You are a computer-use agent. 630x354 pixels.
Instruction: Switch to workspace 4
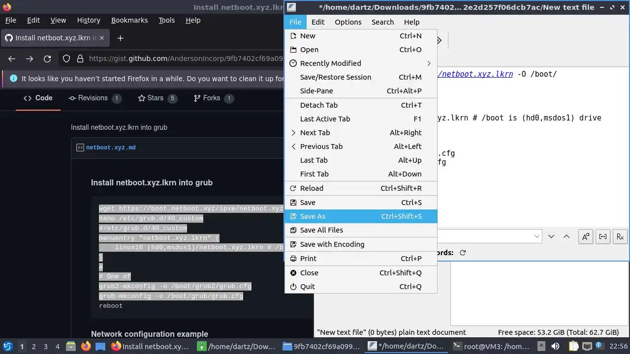57,347
